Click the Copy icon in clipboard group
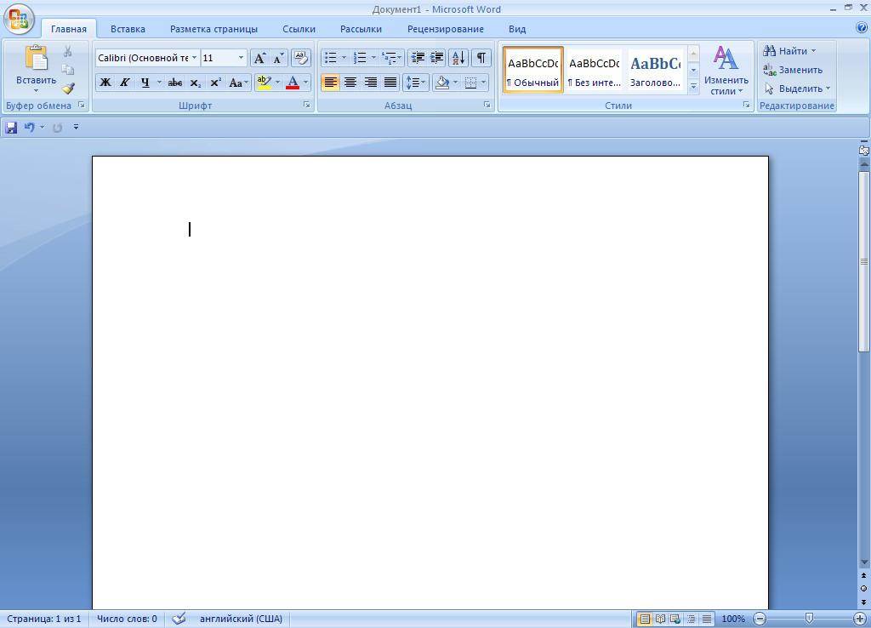The image size is (871, 628). click(x=68, y=70)
